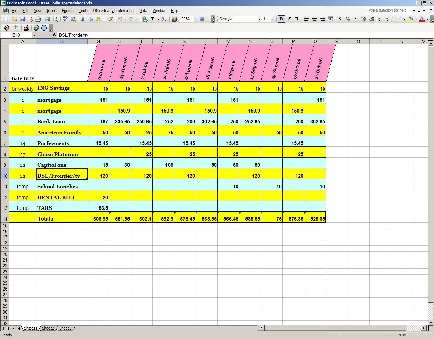Screen dimensions: 434x339
Task: Launch the Chart Wizard
Action: click(174, 19)
